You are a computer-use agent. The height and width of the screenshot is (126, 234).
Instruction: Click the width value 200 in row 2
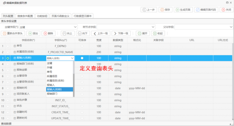coord(99,52)
